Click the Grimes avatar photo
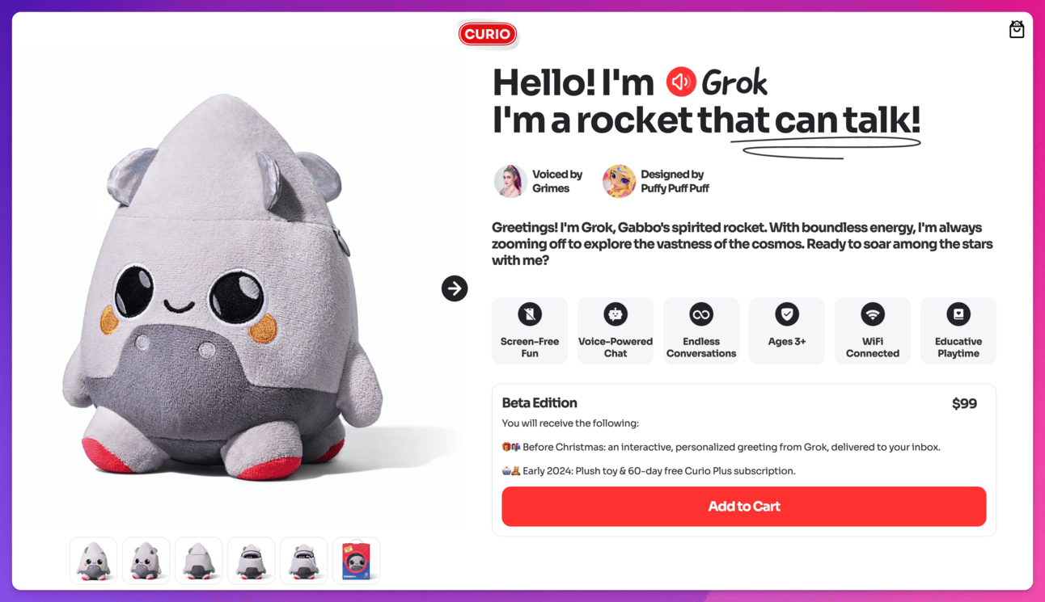This screenshot has width=1045, height=602. (510, 182)
